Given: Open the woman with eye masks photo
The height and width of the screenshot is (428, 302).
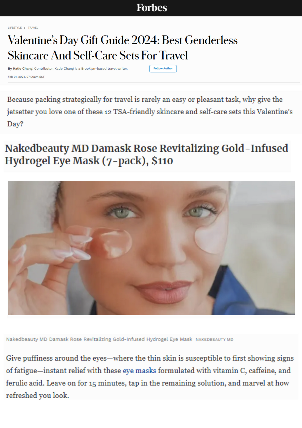Looking at the screenshot, I should [x=151, y=248].
